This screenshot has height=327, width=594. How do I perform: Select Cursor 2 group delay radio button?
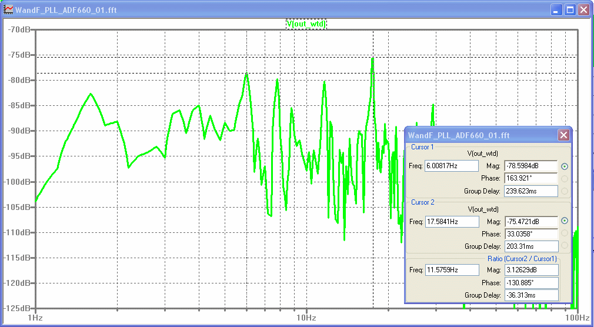565,245
